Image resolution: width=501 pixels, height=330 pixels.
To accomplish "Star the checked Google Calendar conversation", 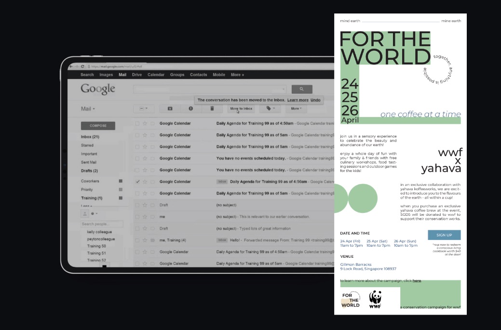I will (x=145, y=182).
